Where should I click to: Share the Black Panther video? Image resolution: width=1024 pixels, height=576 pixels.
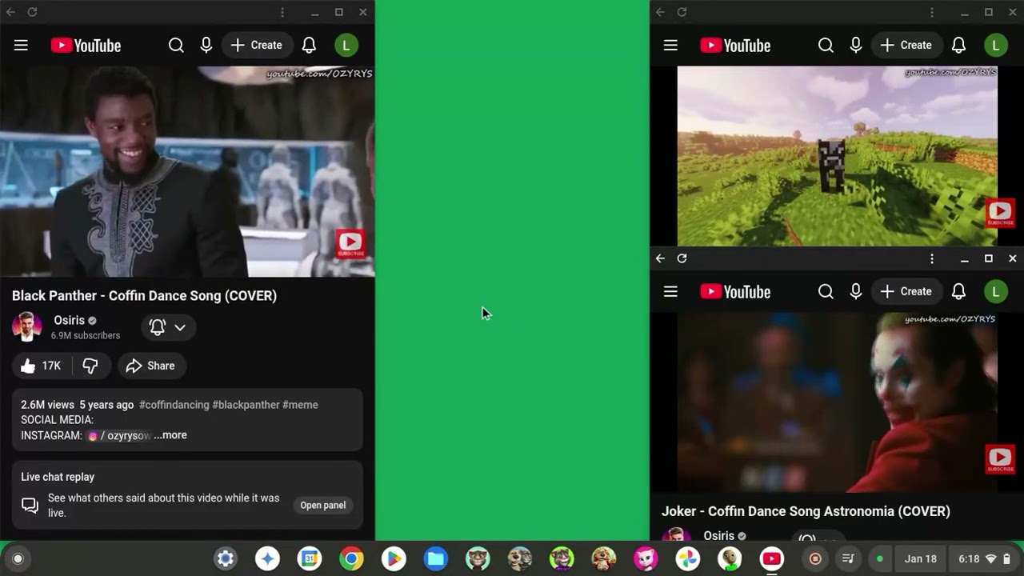pyautogui.click(x=152, y=366)
